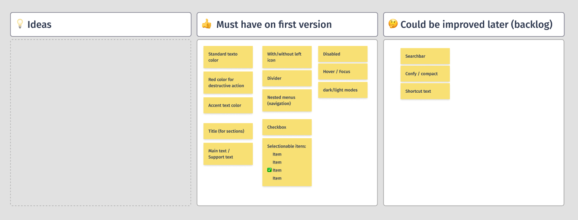This screenshot has height=220, width=578.
Task: Click the lightbulb emoji beside Ideas
Action: point(20,24)
